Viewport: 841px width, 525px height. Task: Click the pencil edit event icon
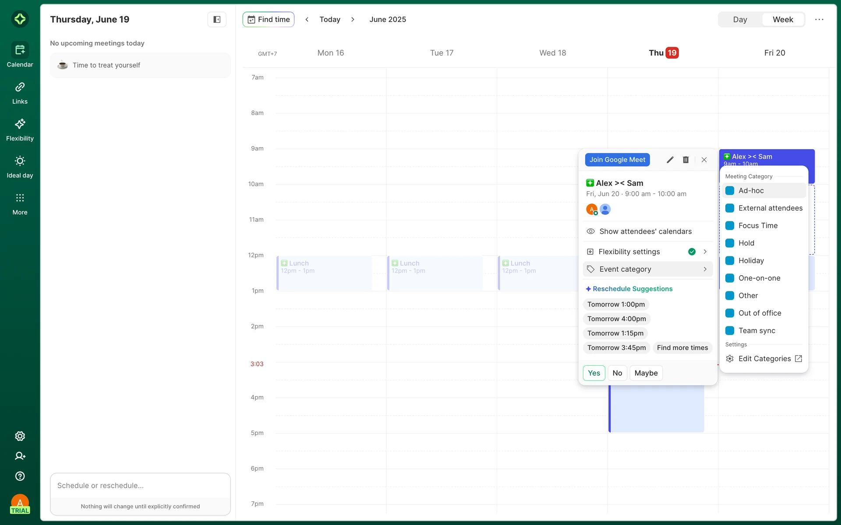coord(670,160)
